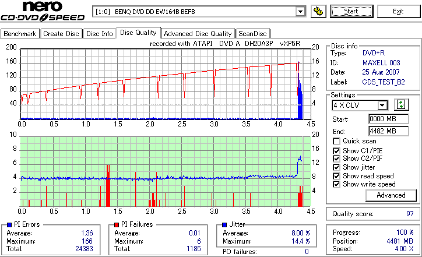
Task: Toggle Show read speed checkbox
Action: 336,176
